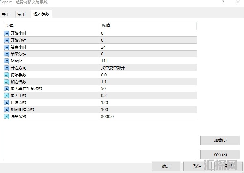244x173 pixels.
Task: Click the icon beside 开仓方向
Action: [x=6, y=68]
